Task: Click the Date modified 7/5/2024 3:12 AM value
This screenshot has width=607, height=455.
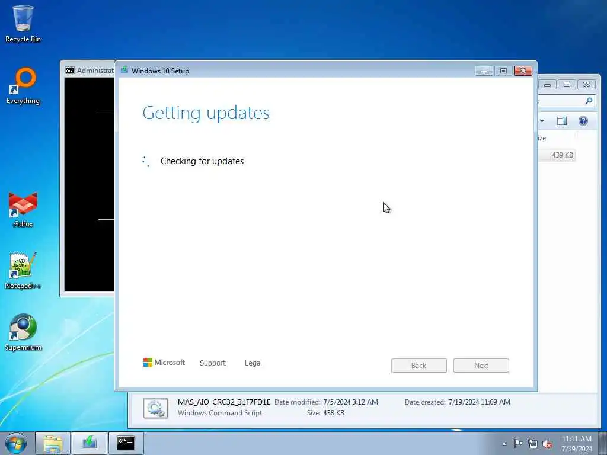Action: [x=351, y=402]
